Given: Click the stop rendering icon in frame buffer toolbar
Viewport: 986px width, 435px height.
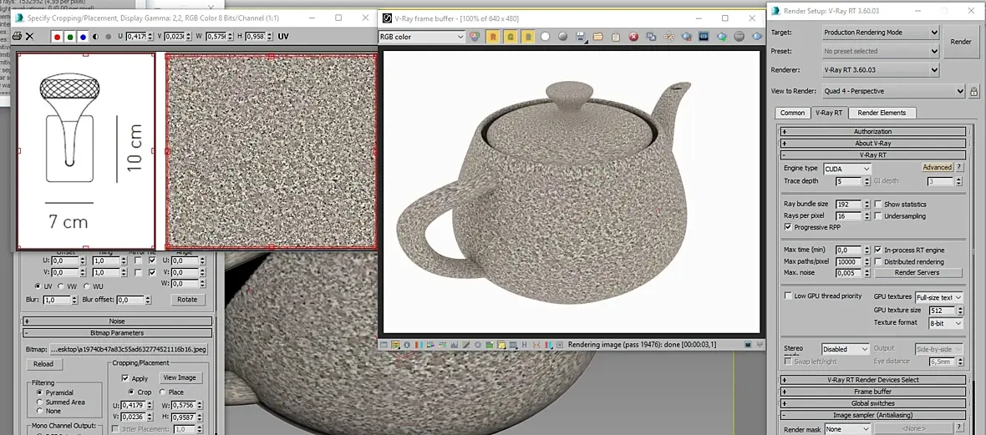Looking at the screenshot, I should [x=739, y=37].
